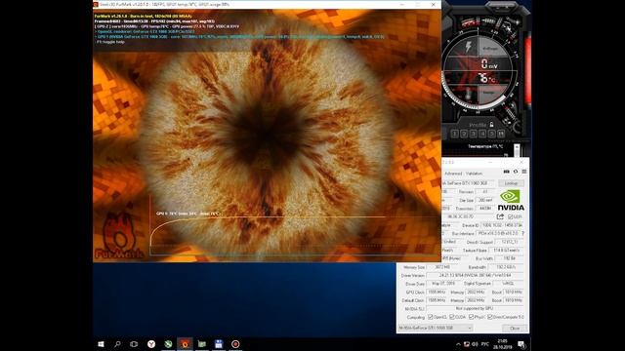Image resolution: width=625 pixels, height=351 pixels.
Task: Click the FurMark logo in render window
Action: pos(118,236)
